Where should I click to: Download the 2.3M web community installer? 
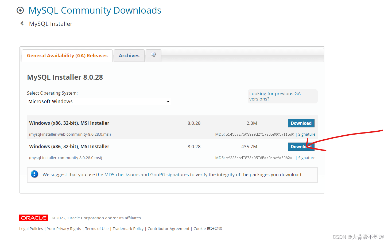point(301,123)
